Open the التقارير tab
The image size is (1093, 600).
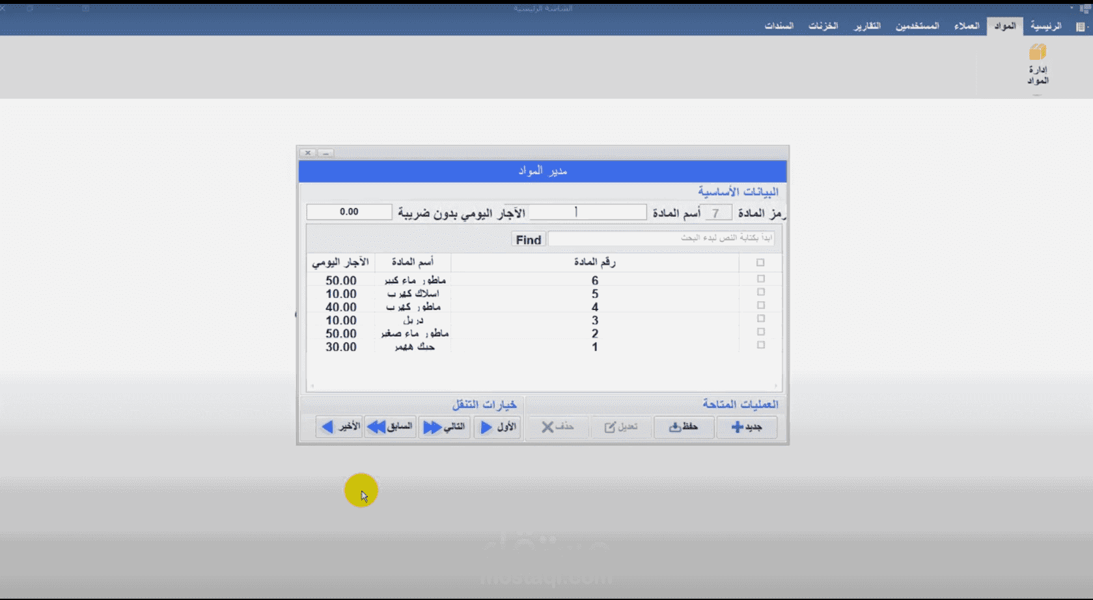(867, 26)
